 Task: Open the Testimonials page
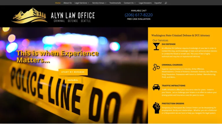[x=115, y=3]
